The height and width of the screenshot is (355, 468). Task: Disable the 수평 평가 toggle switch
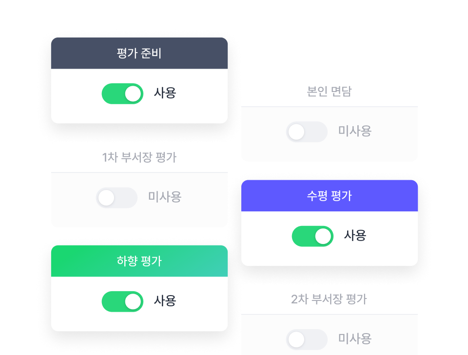[312, 236]
